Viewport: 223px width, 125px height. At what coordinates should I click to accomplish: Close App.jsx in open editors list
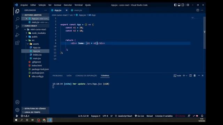pyautogui.click(x=26, y=18)
